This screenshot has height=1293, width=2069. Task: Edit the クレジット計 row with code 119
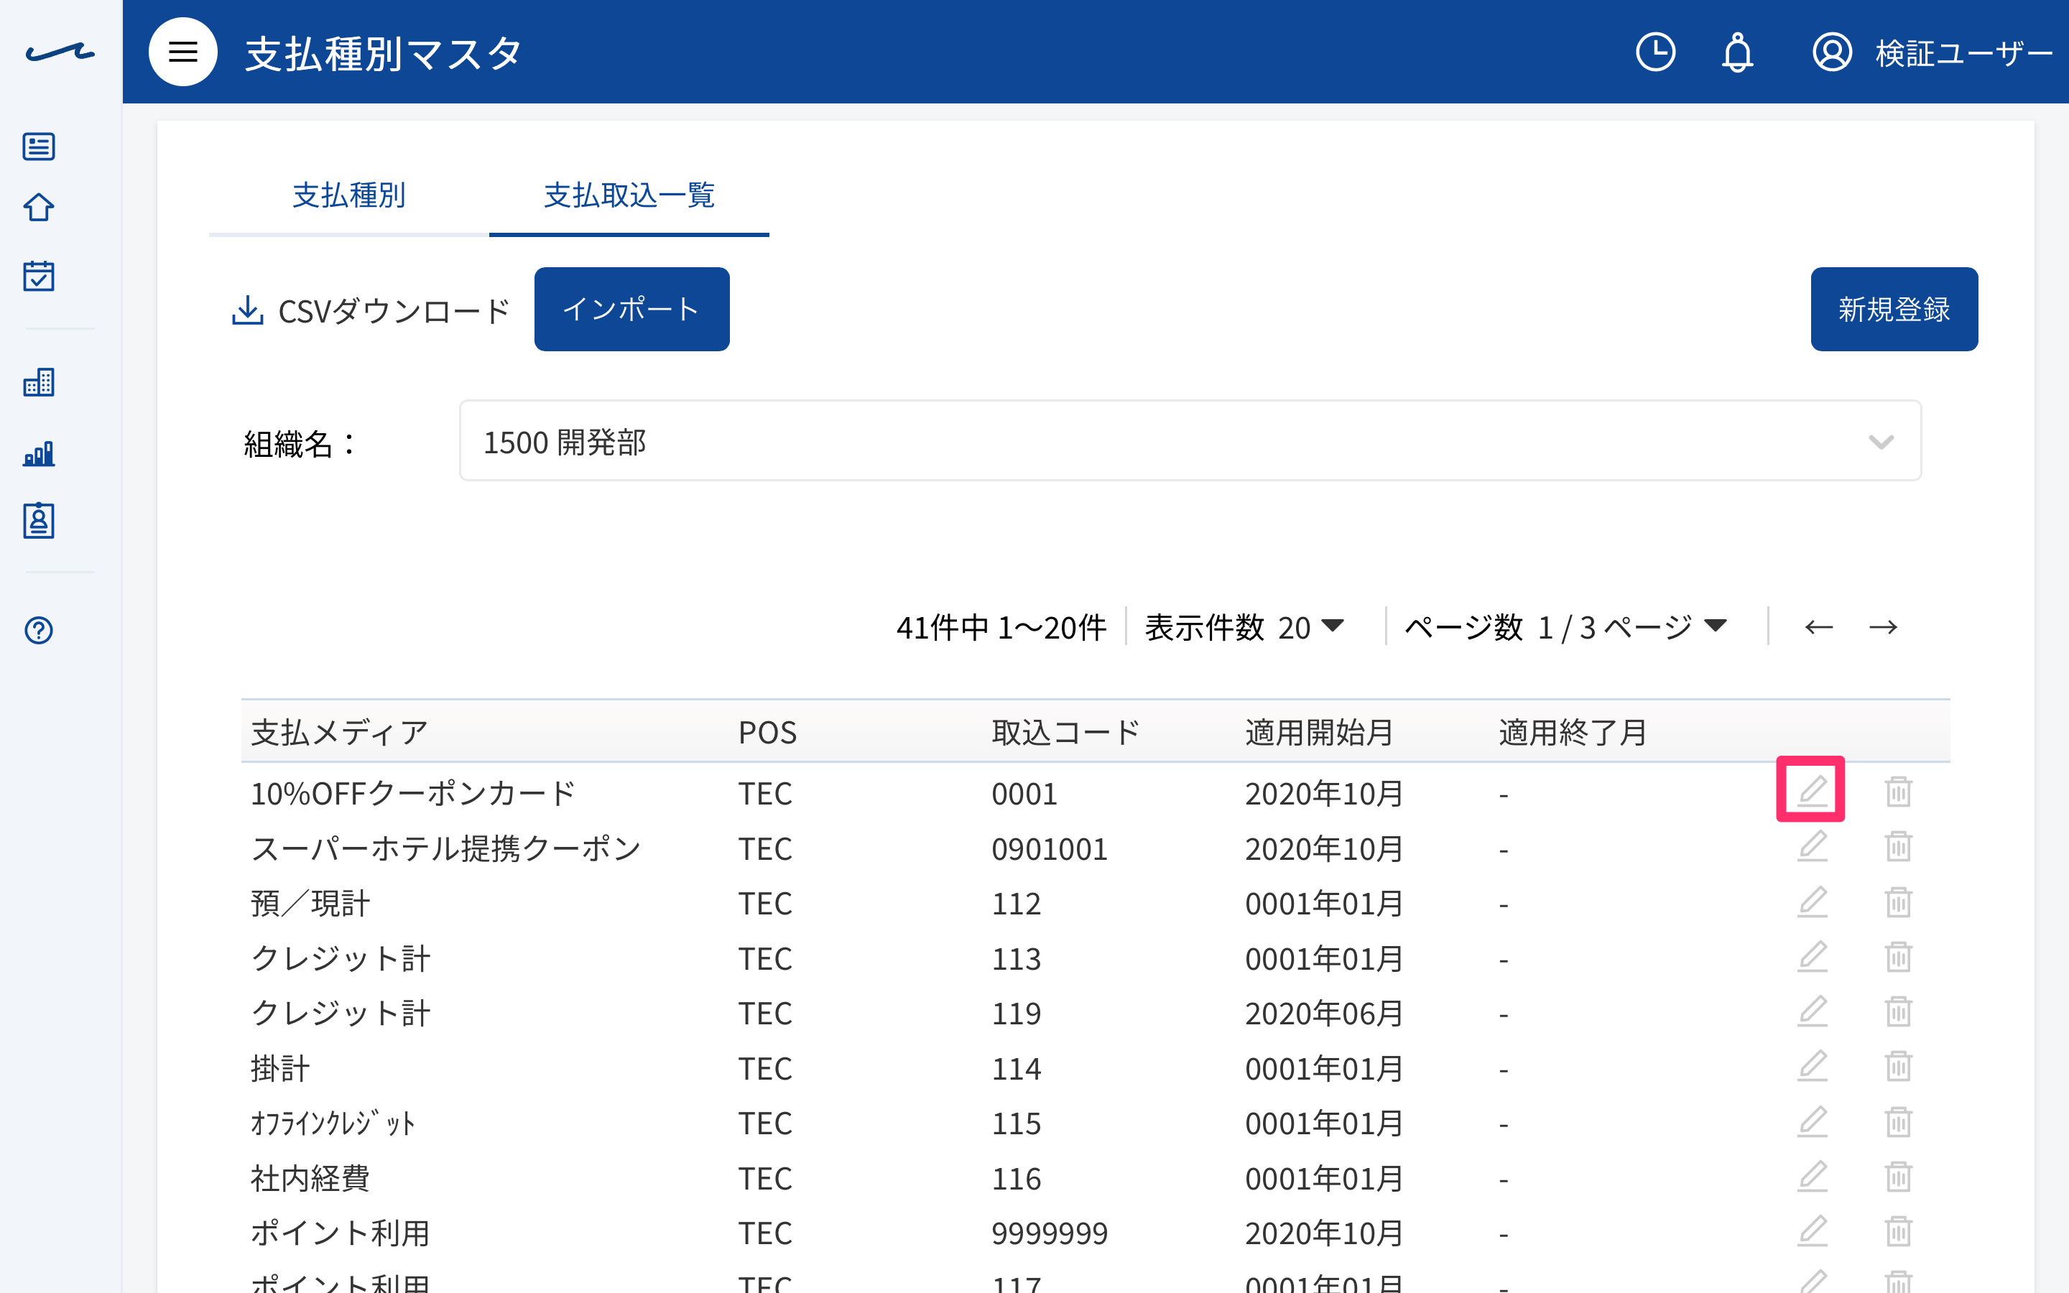pyautogui.click(x=1812, y=1011)
